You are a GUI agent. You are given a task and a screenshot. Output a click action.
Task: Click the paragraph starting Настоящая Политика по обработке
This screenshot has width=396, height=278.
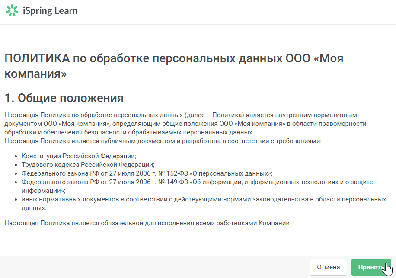coord(185,124)
